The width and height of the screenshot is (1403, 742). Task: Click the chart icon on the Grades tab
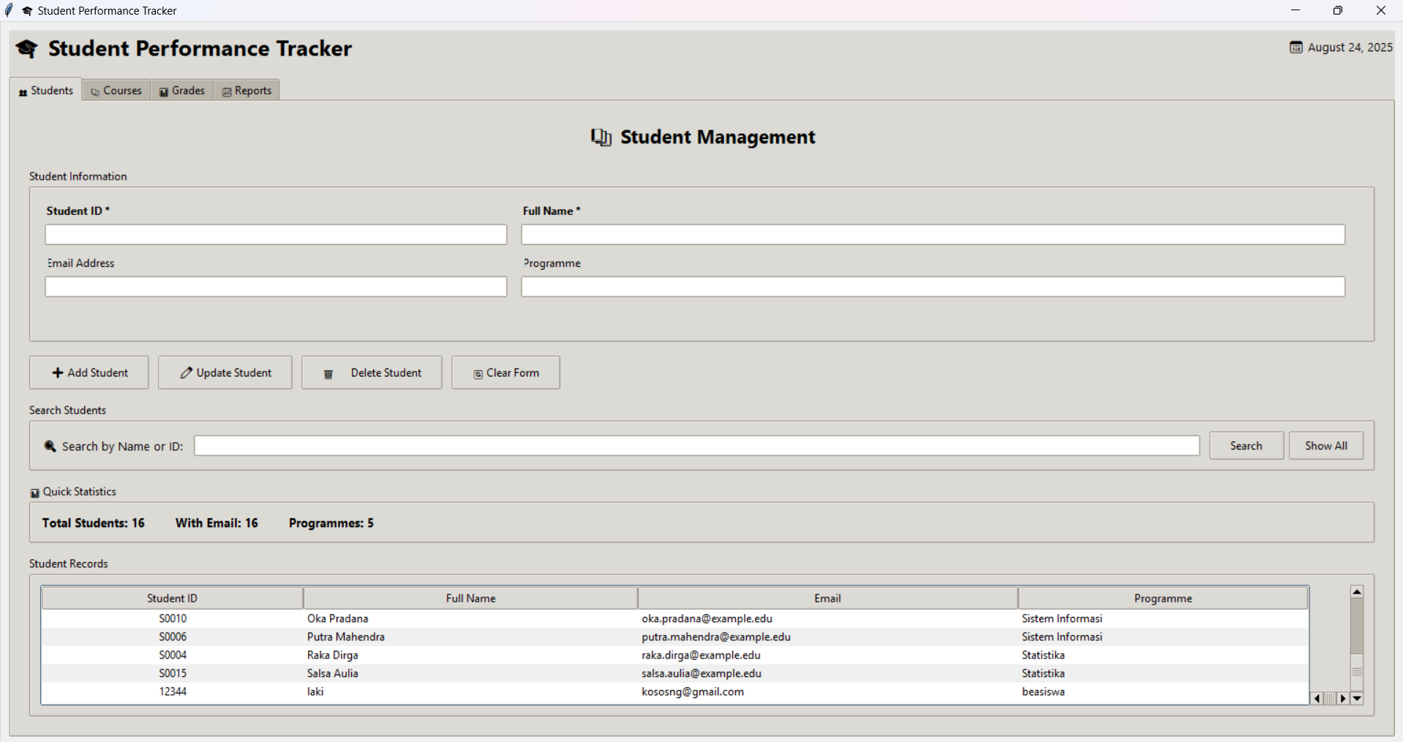click(164, 91)
